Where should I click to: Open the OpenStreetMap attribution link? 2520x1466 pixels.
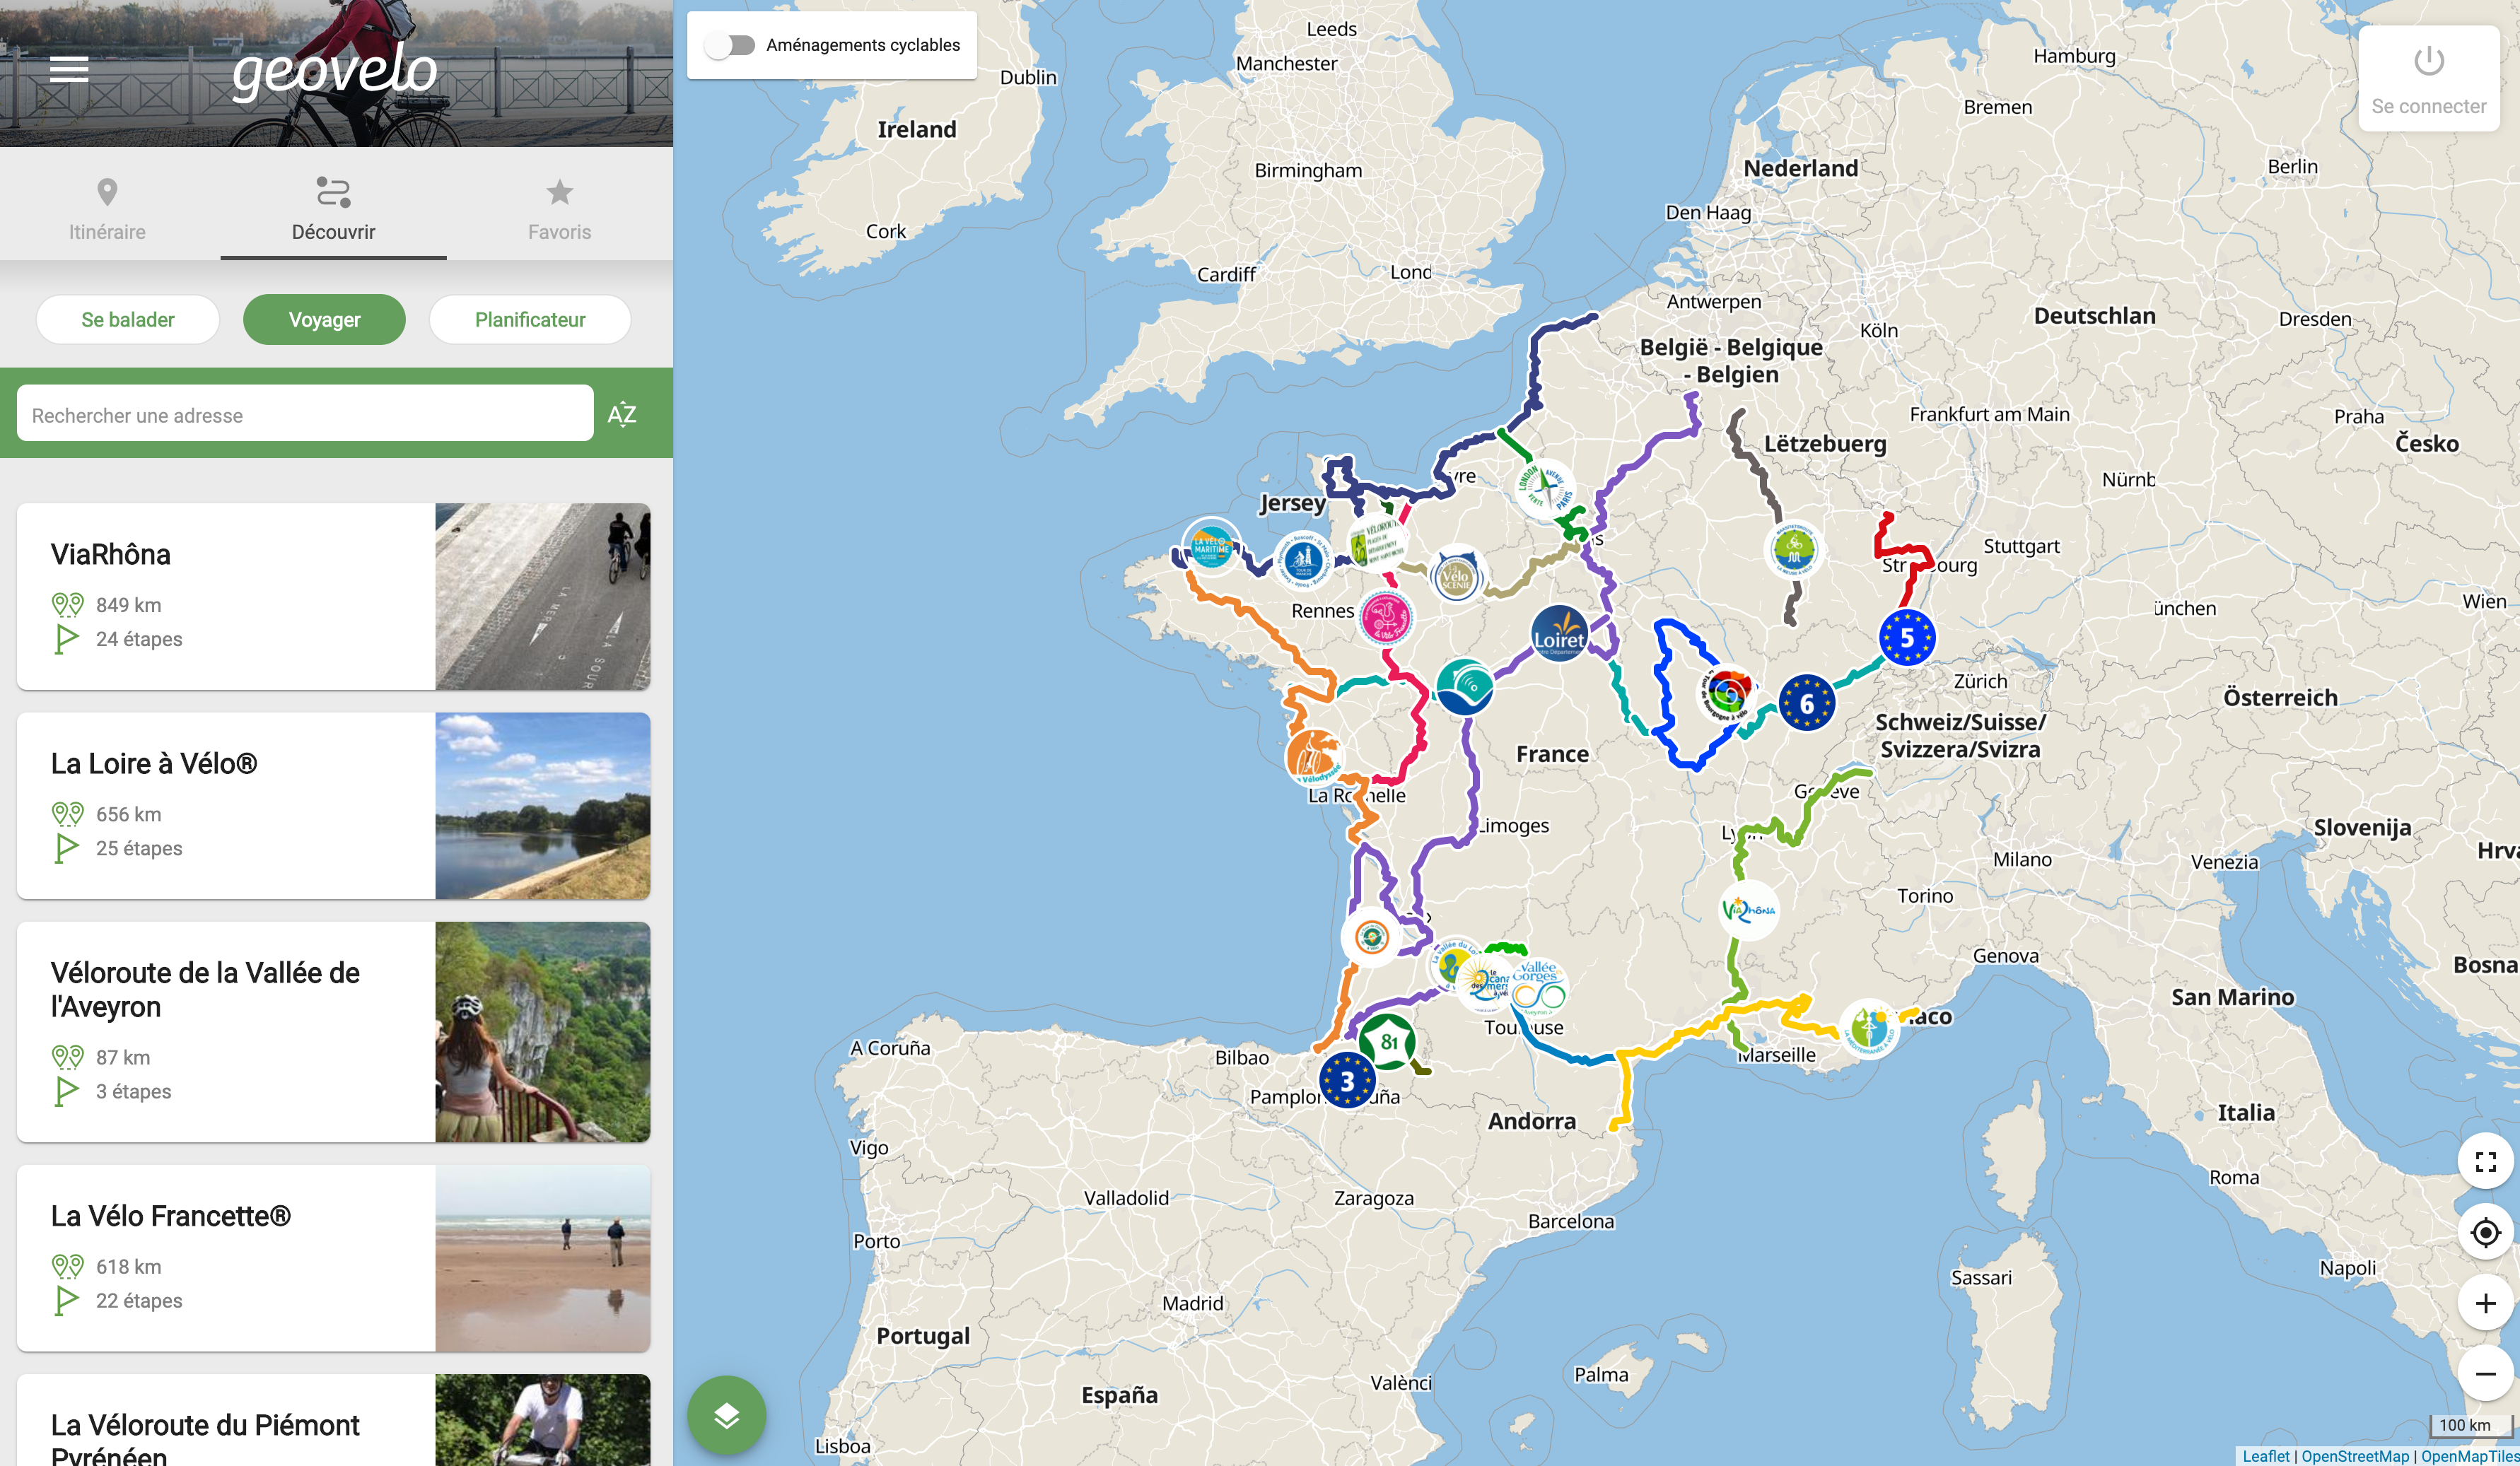pos(2355,1456)
